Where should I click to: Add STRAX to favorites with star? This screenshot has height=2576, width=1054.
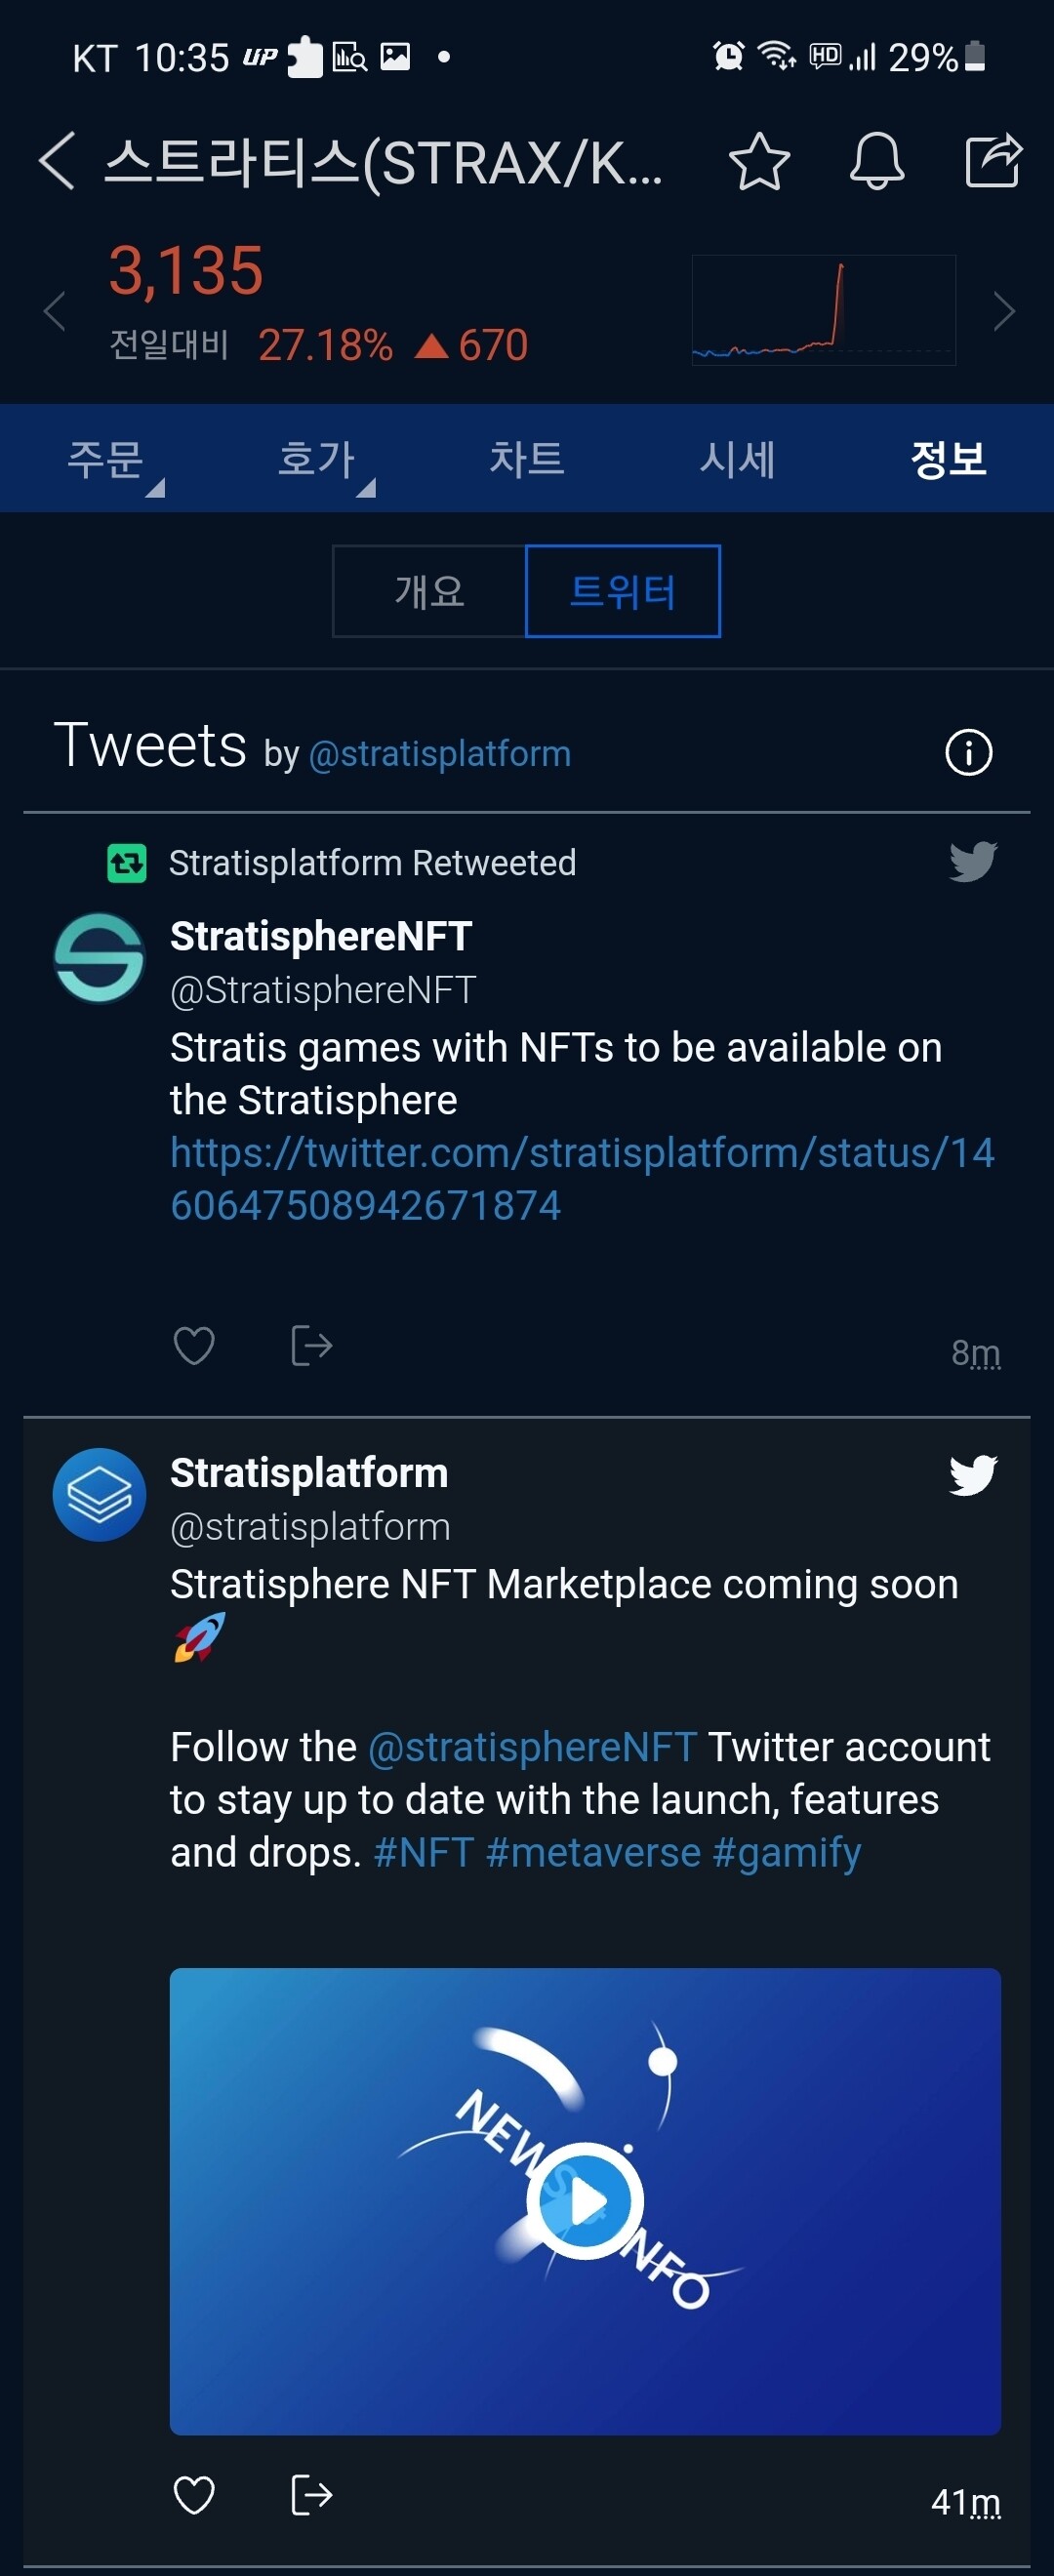coord(759,161)
